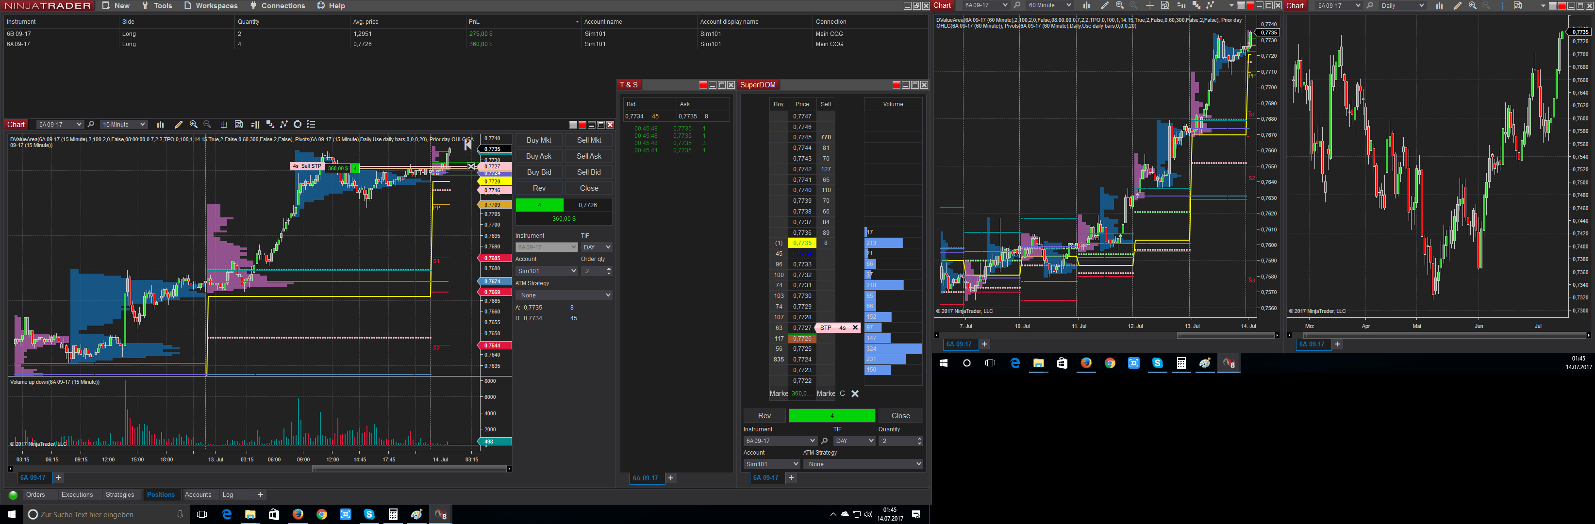
Task: Reload data in the 15 Minute chart
Action: pyautogui.click(x=297, y=124)
